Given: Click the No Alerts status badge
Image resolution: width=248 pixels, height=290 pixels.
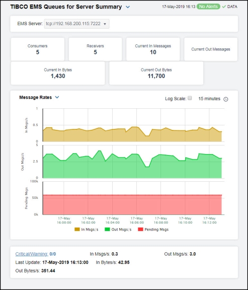Looking at the screenshot, I should click(x=208, y=7).
